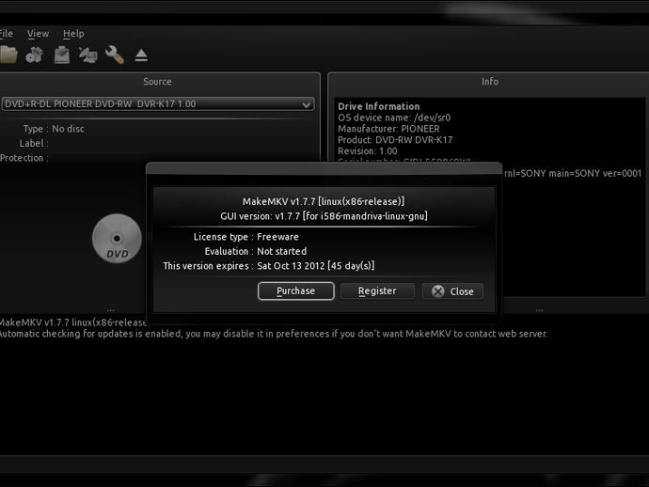Click the 'Revision: 1.00' line
649x487 pixels.
(x=368, y=151)
